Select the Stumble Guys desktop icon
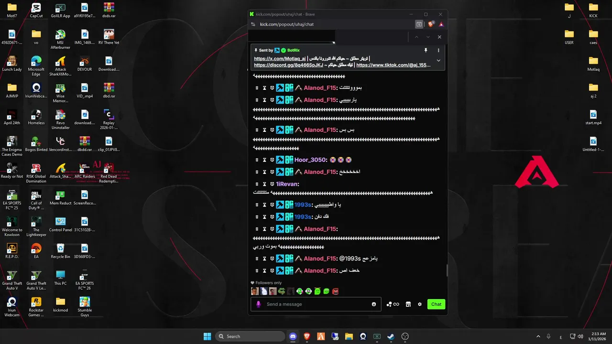612x344 pixels. (x=85, y=307)
